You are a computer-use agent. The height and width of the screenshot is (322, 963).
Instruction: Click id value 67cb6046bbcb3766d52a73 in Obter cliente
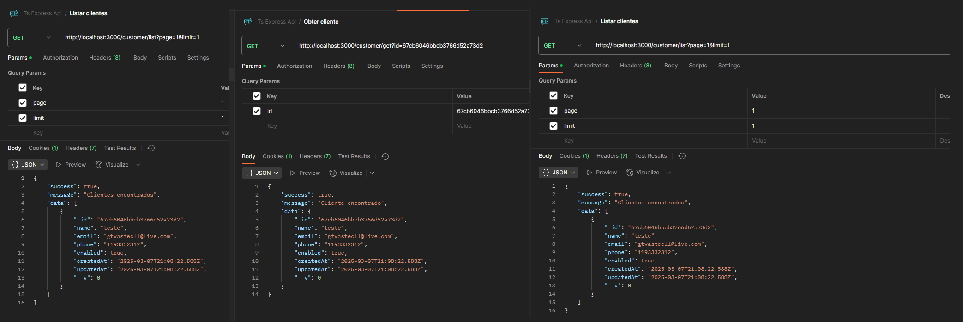coord(493,111)
